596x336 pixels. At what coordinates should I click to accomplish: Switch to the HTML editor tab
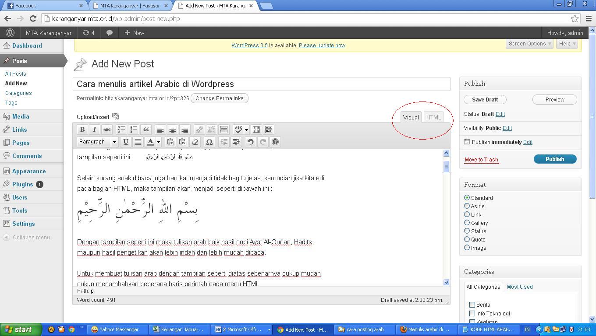click(433, 117)
